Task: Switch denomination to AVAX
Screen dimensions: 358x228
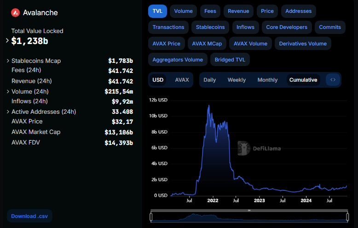Action: point(182,80)
